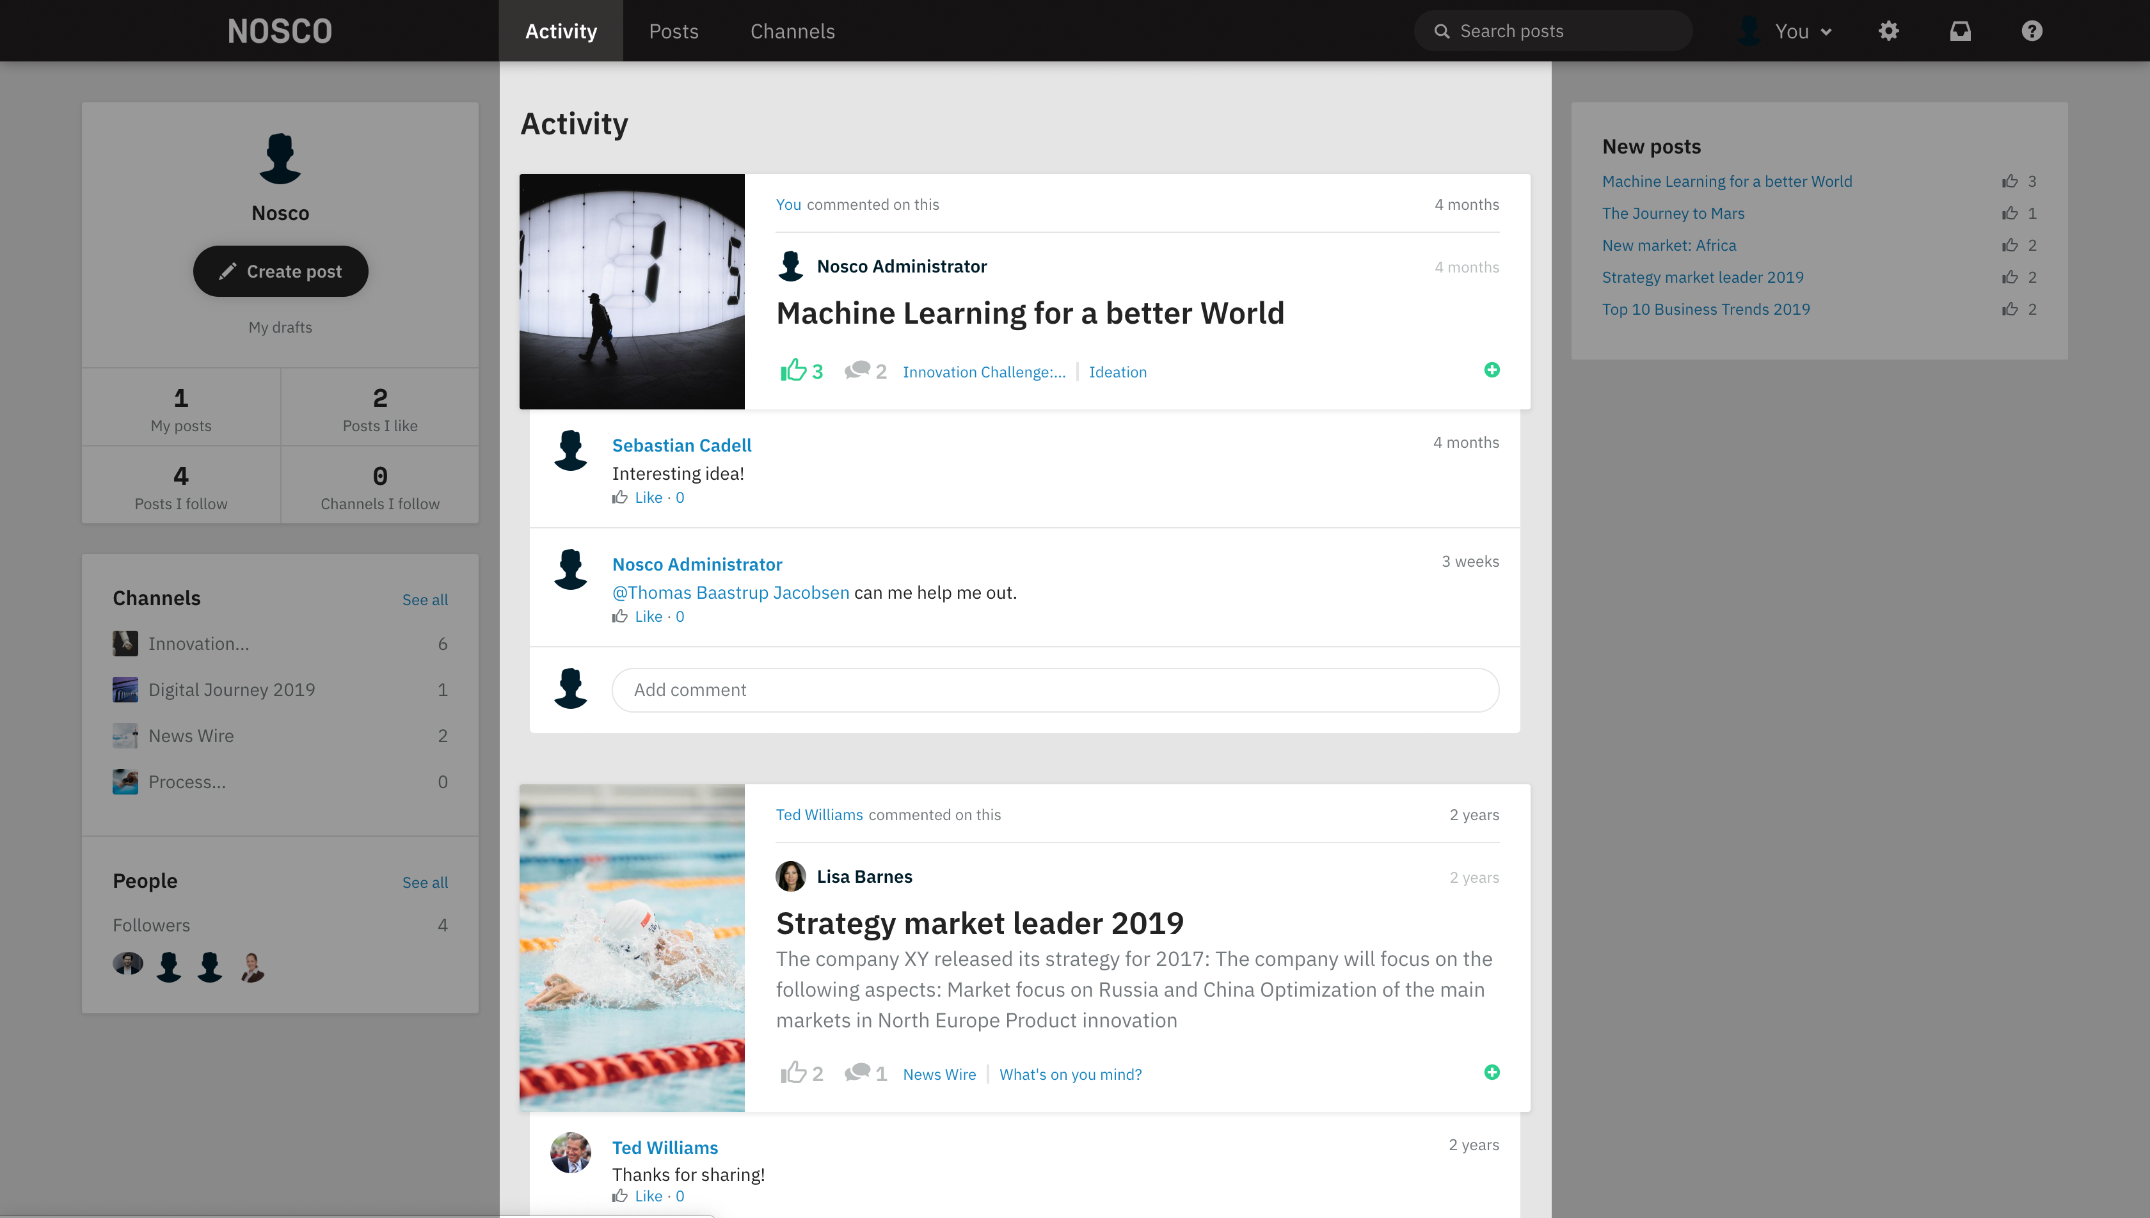Screen dimensions: 2150x1218
Task: Switch to the Posts tab
Action: pos(673,31)
